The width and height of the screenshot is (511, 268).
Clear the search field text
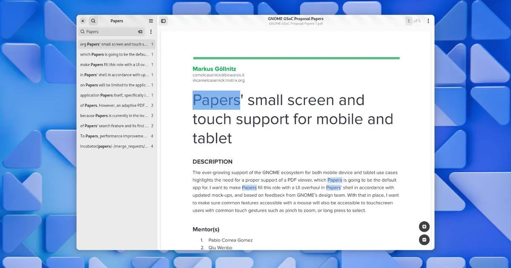coord(140,31)
